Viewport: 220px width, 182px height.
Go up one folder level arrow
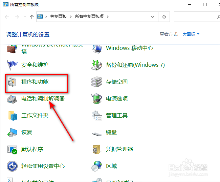pos(32,17)
